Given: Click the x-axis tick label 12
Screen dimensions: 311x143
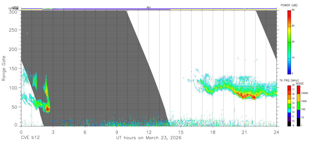Looking at the screenshot, I should (x=149, y=132).
